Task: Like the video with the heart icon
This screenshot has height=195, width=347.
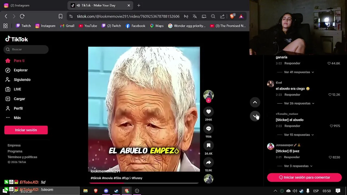Action: [x=208, y=112]
